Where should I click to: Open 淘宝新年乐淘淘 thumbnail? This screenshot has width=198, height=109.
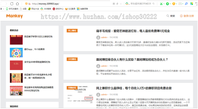[16, 90]
